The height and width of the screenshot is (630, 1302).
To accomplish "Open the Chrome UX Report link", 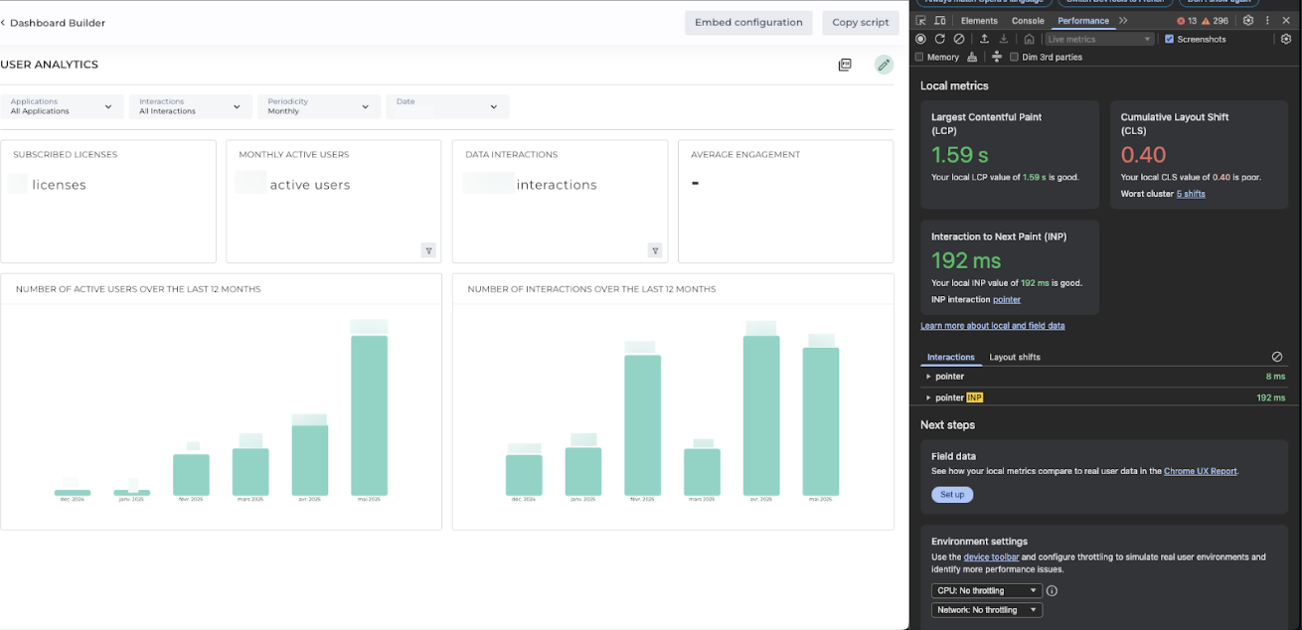I will click(1200, 471).
